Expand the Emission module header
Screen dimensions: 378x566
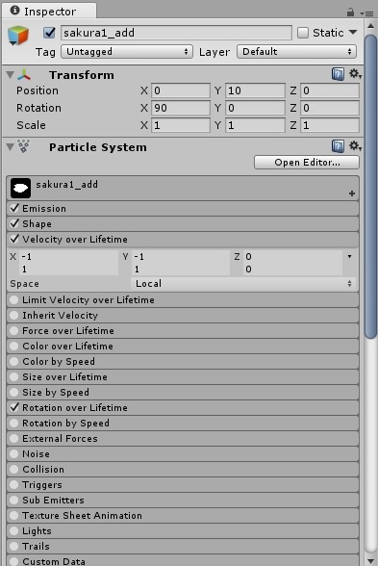tap(183, 208)
